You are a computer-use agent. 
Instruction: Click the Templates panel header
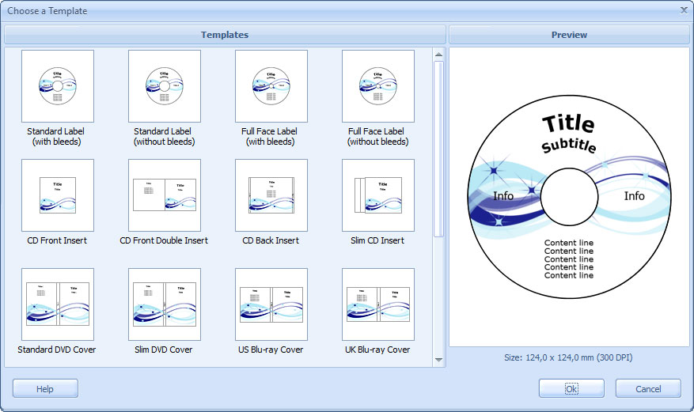coord(225,35)
